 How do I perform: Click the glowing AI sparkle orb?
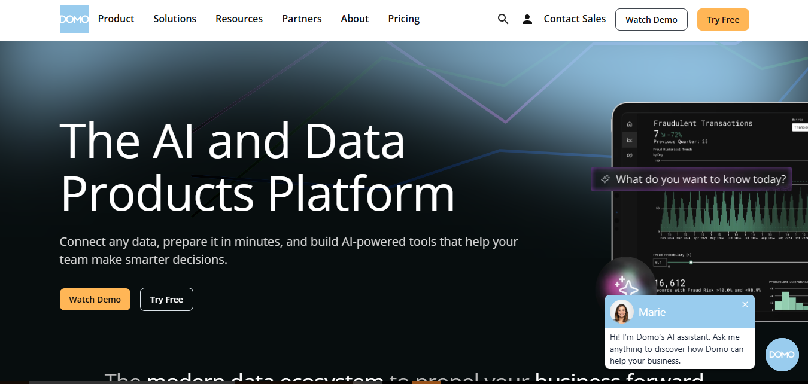tap(627, 287)
